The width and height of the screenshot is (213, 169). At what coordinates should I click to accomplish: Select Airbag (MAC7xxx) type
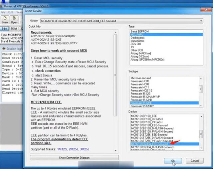166,53
